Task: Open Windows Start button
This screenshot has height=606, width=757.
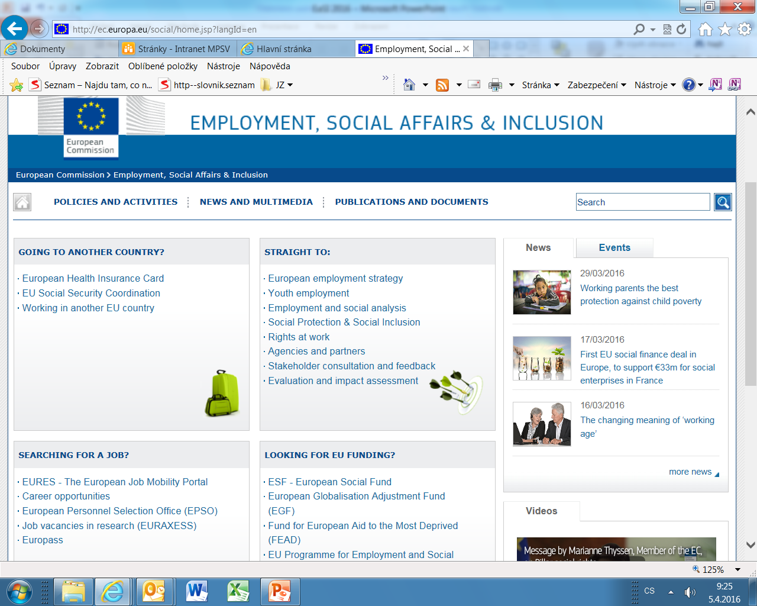Action: pyautogui.click(x=19, y=592)
